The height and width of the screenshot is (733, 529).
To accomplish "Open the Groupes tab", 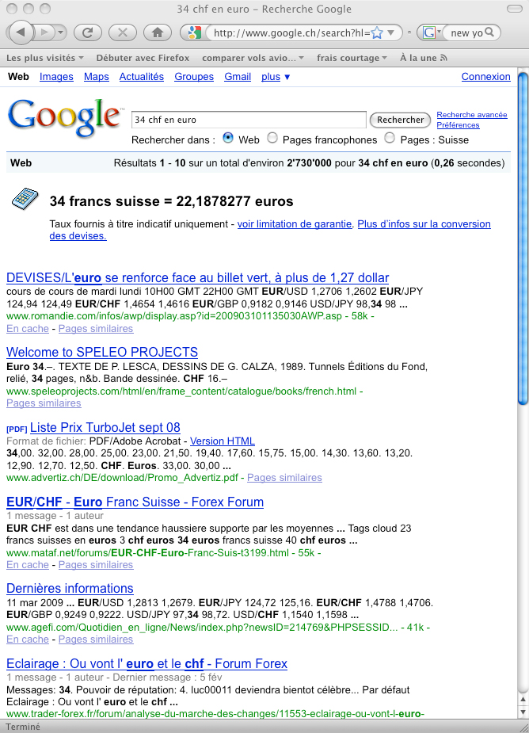I will point(194,77).
